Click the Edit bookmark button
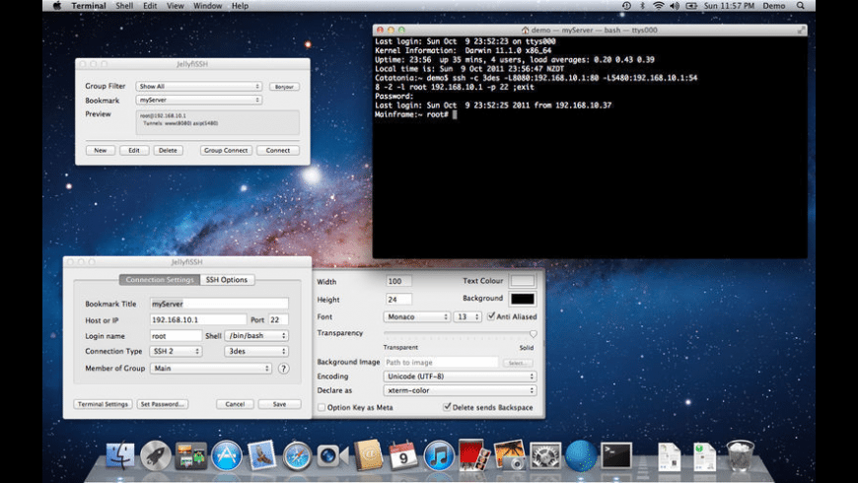This screenshot has height=483, width=858. (x=134, y=151)
